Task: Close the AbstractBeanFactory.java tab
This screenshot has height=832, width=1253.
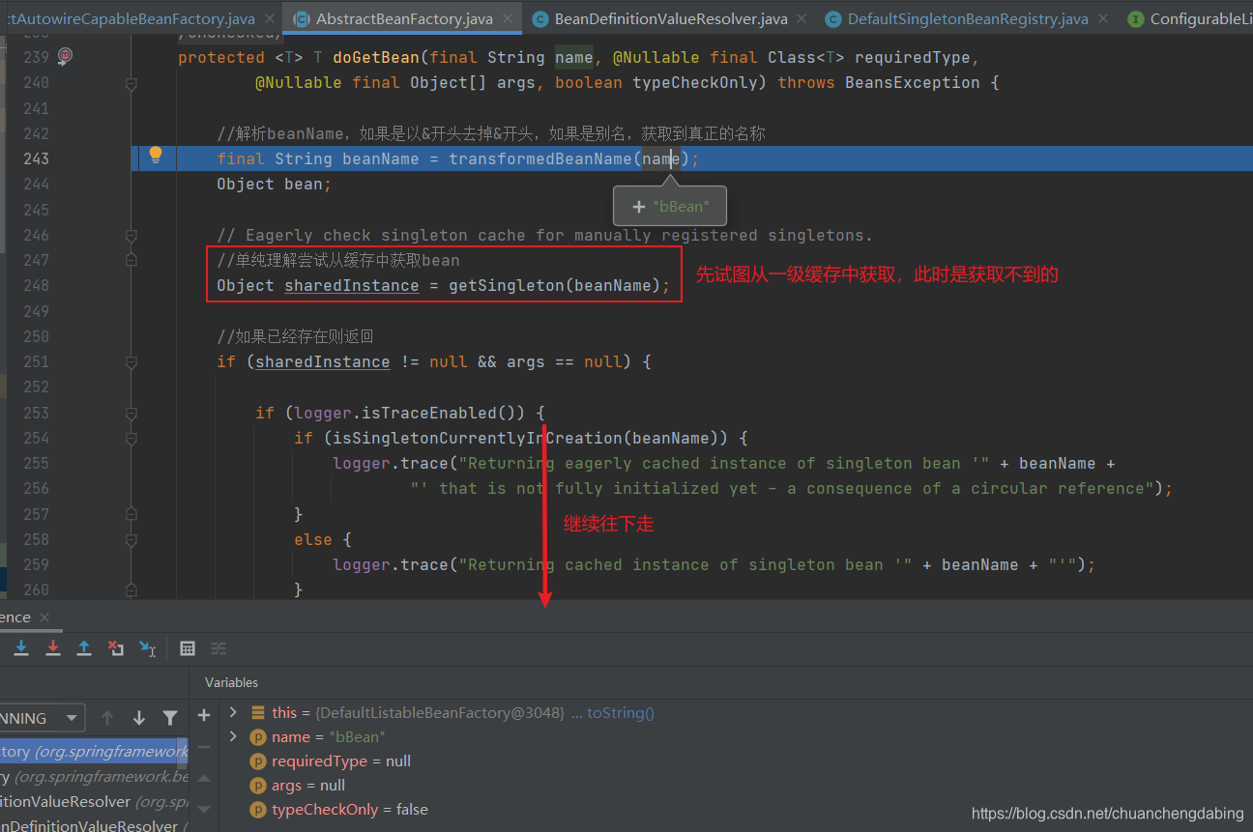Action: click(507, 19)
